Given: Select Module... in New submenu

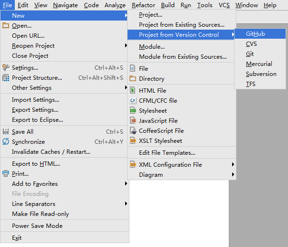Looking at the screenshot, I should (x=181, y=47).
